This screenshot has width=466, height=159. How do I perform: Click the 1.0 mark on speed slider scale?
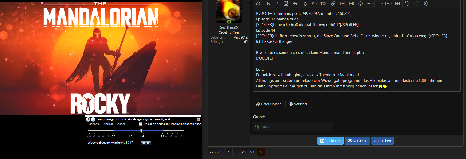click(130, 136)
